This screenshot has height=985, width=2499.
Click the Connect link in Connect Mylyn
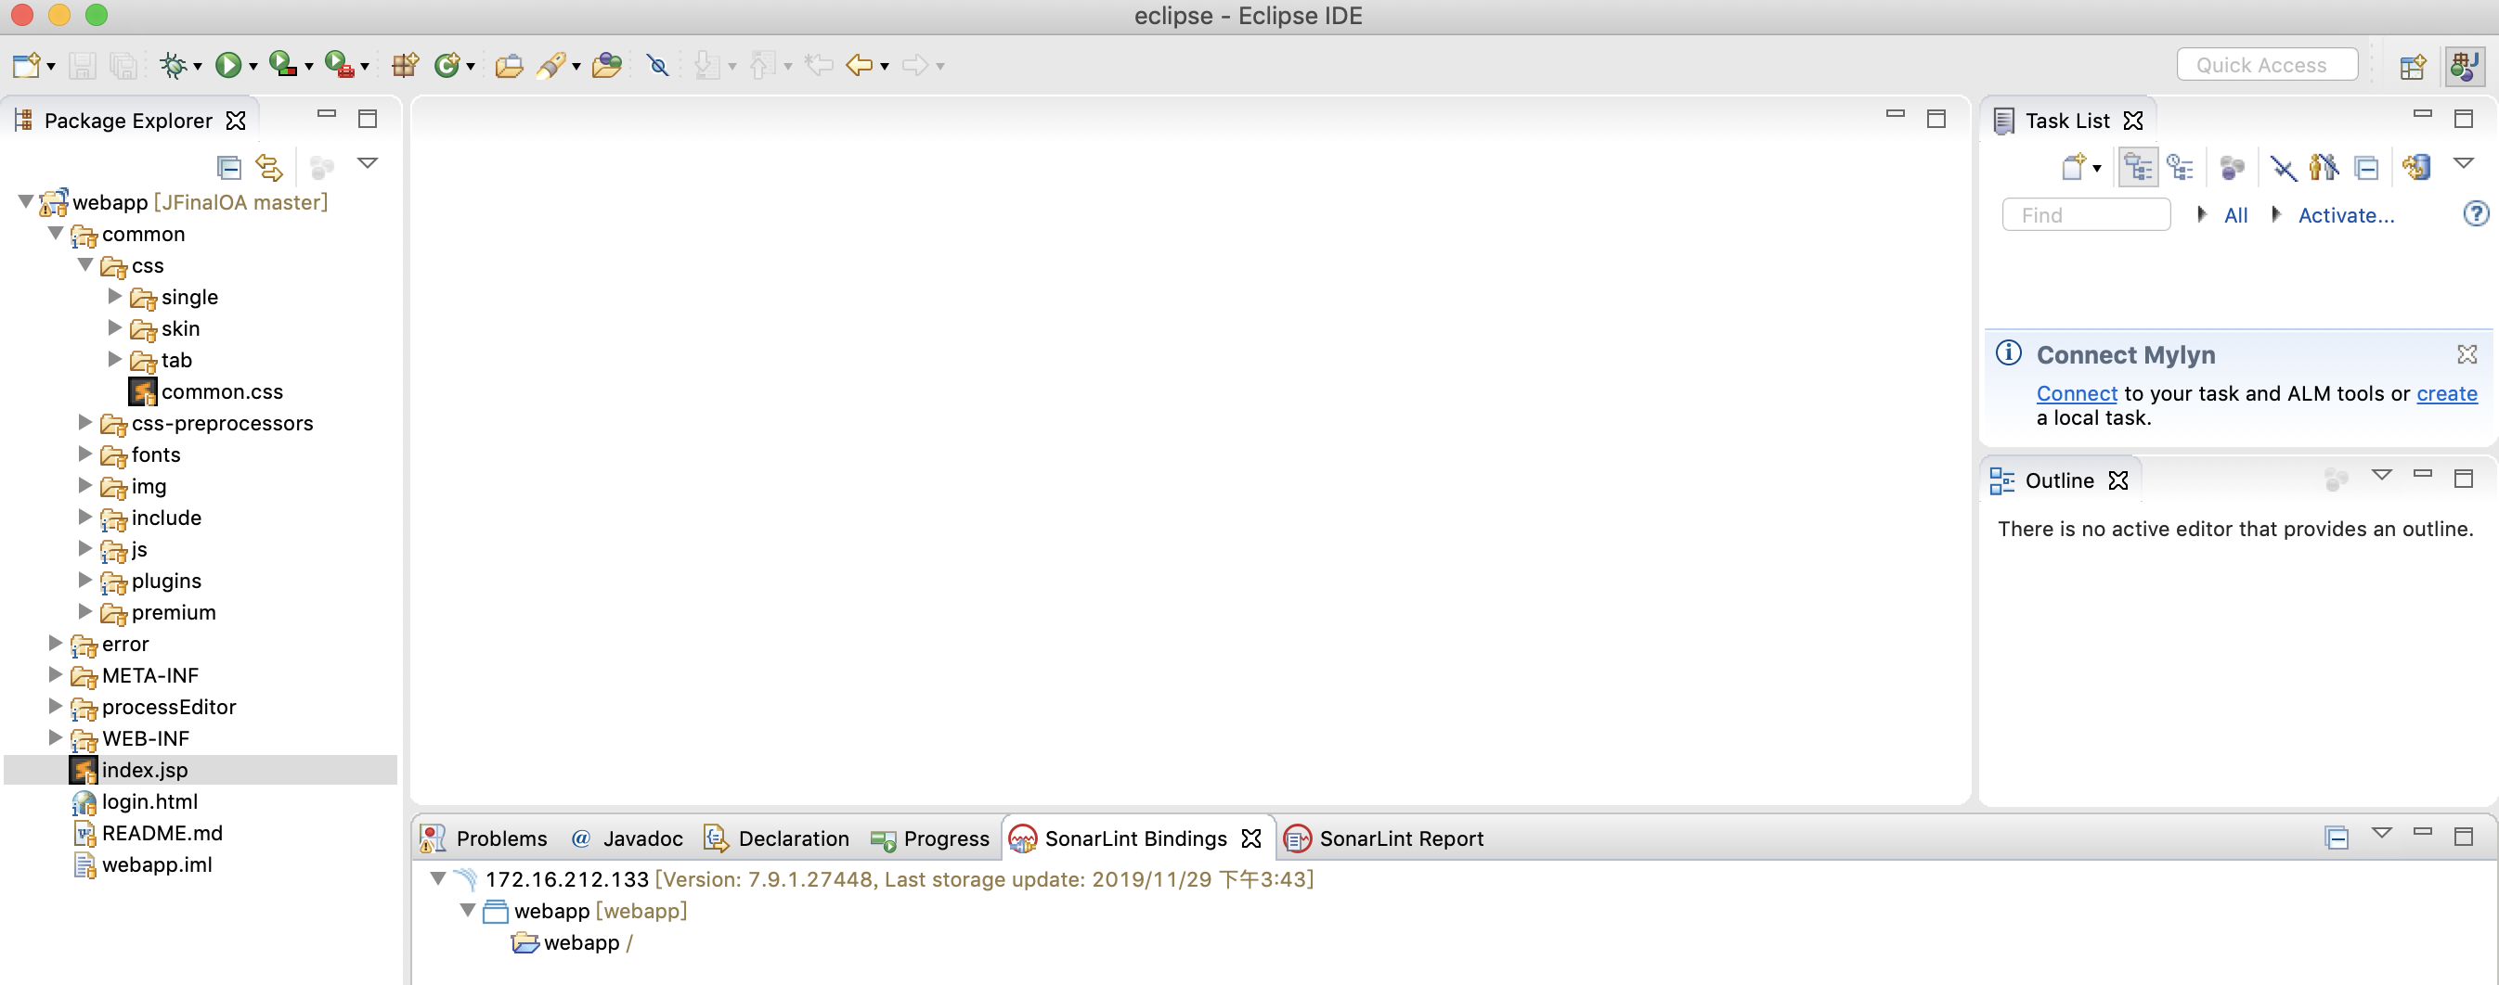(x=2075, y=393)
